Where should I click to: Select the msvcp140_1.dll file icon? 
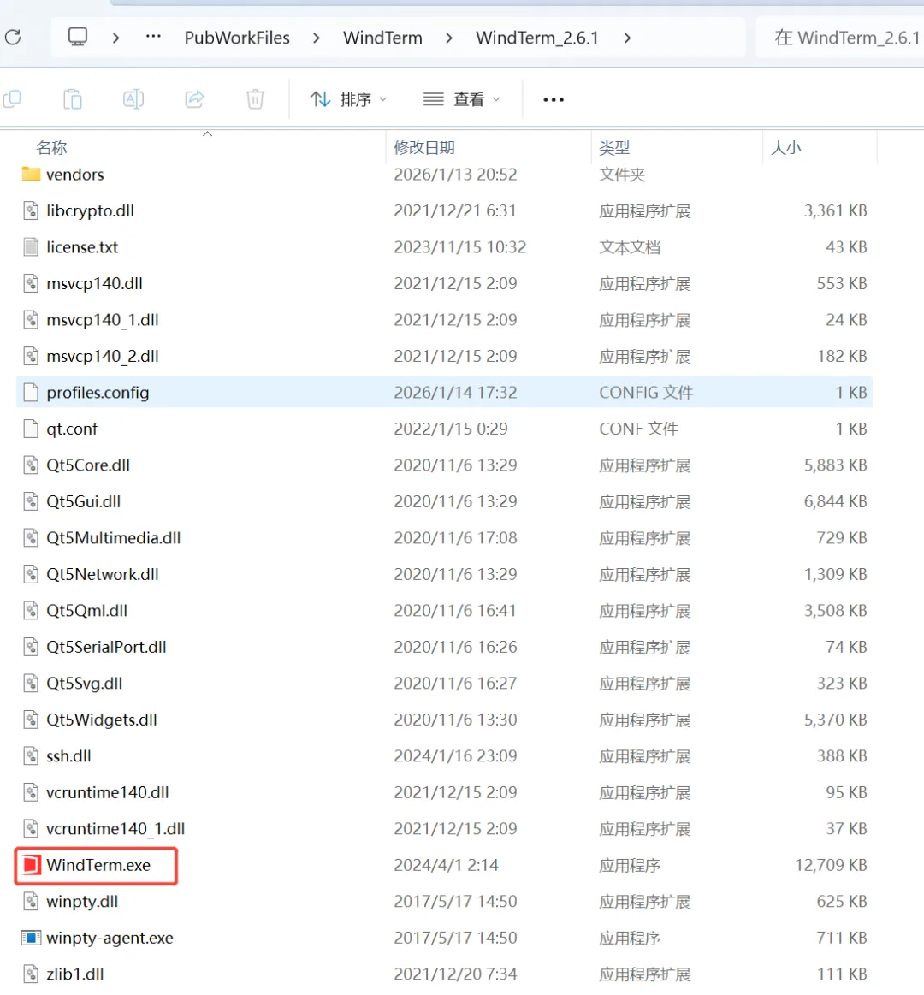31,320
